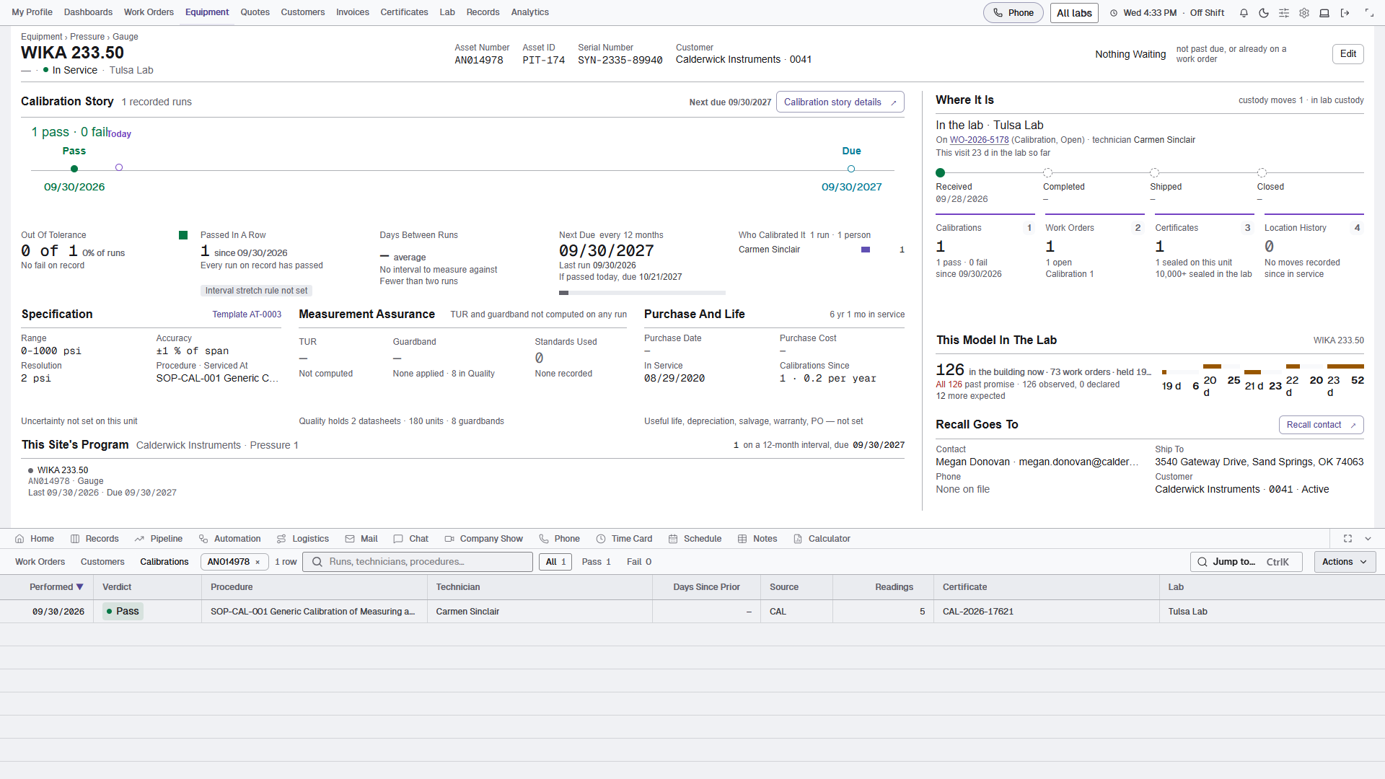
Task: Open Mail in the dock
Action: pyautogui.click(x=361, y=539)
